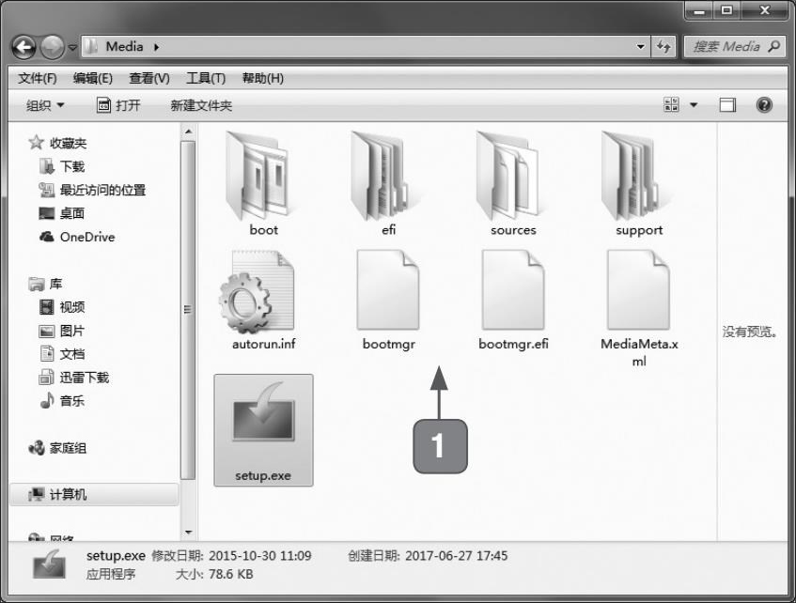
Task: Open the 组织 dropdown menu
Action: click(45, 105)
